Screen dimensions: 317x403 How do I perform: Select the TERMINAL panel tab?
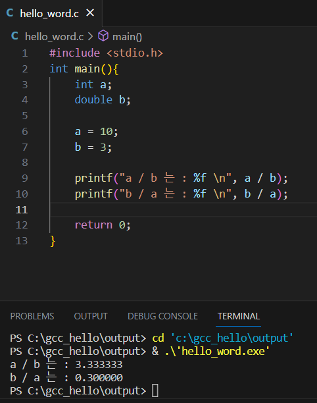coord(239,316)
